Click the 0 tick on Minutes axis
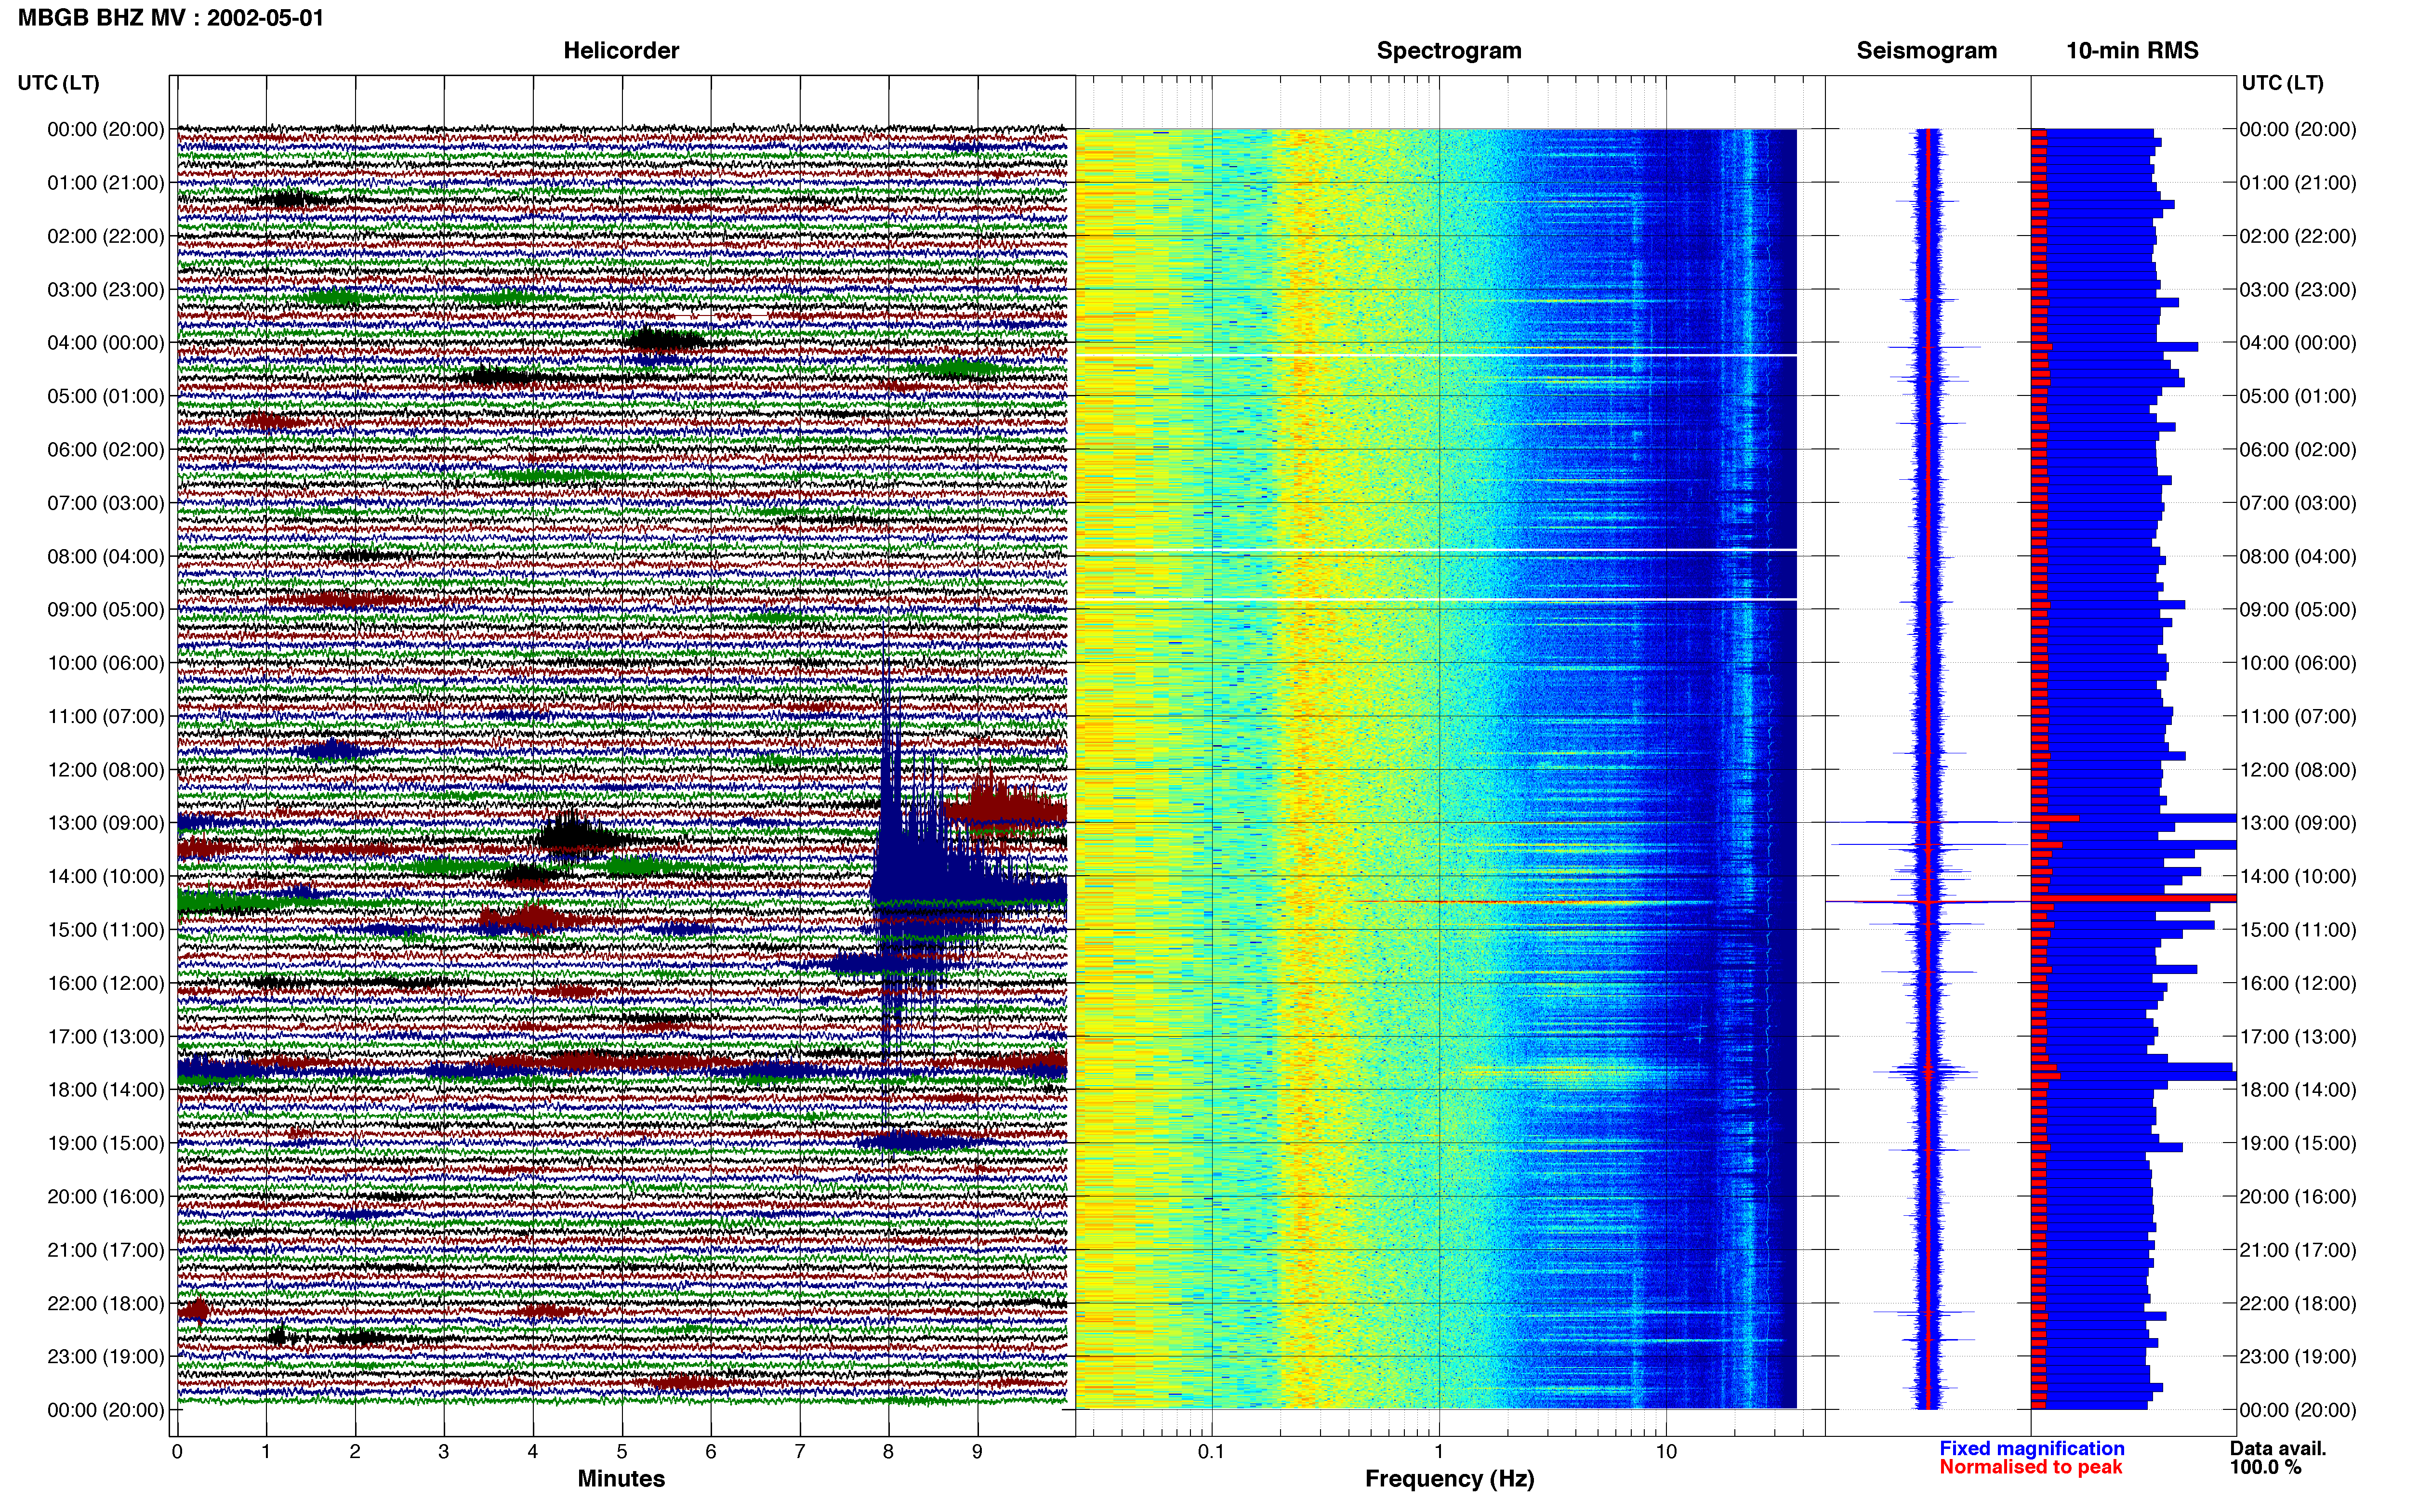2418x1512 pixels. [177, 1452]
